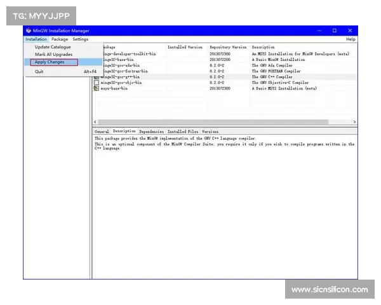Image resolution: width=381 pixels, height=305 pixels.
Task: Open the Settings menu
Action: tap(81, 39)
